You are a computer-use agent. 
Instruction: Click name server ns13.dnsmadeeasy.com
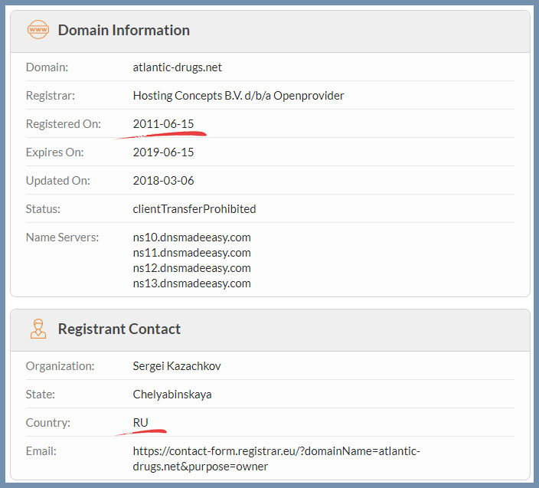(192, 283)
